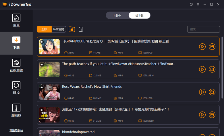Open folder for Ross Wears Rachel's New Shirt
224x136 pixels.
click(x=212, y=92)
